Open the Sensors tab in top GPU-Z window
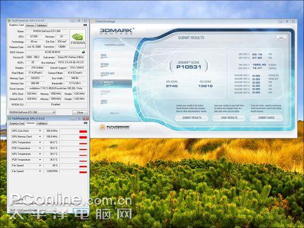This screenshot has height=228, width=304. click(x=30, y=26)
